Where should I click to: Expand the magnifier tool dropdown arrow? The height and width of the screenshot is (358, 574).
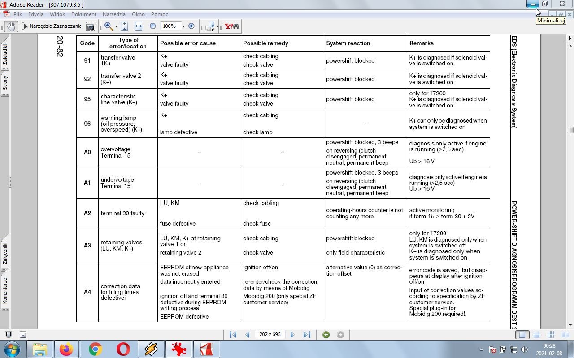[x=116, y=26]
